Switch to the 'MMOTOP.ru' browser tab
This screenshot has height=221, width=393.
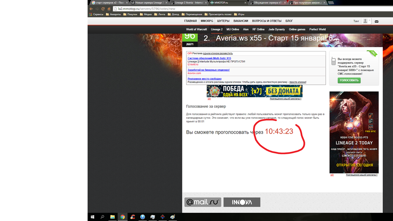click(228, 2)
